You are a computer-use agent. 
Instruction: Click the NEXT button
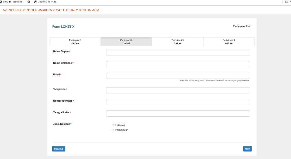[x=247, y=149]
